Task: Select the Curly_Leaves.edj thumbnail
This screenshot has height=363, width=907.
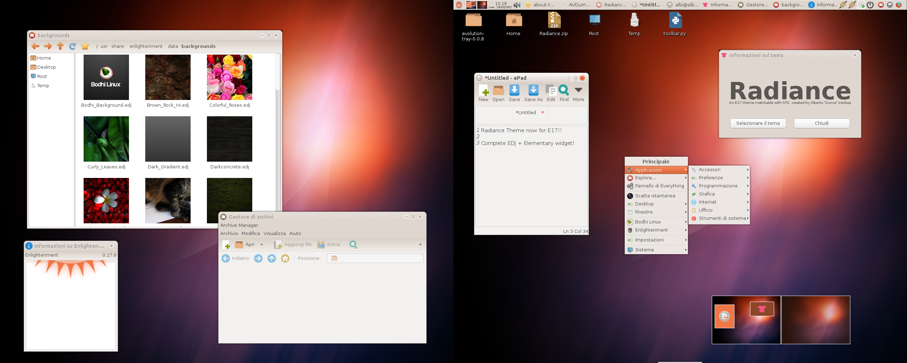Action: [106, 139]
